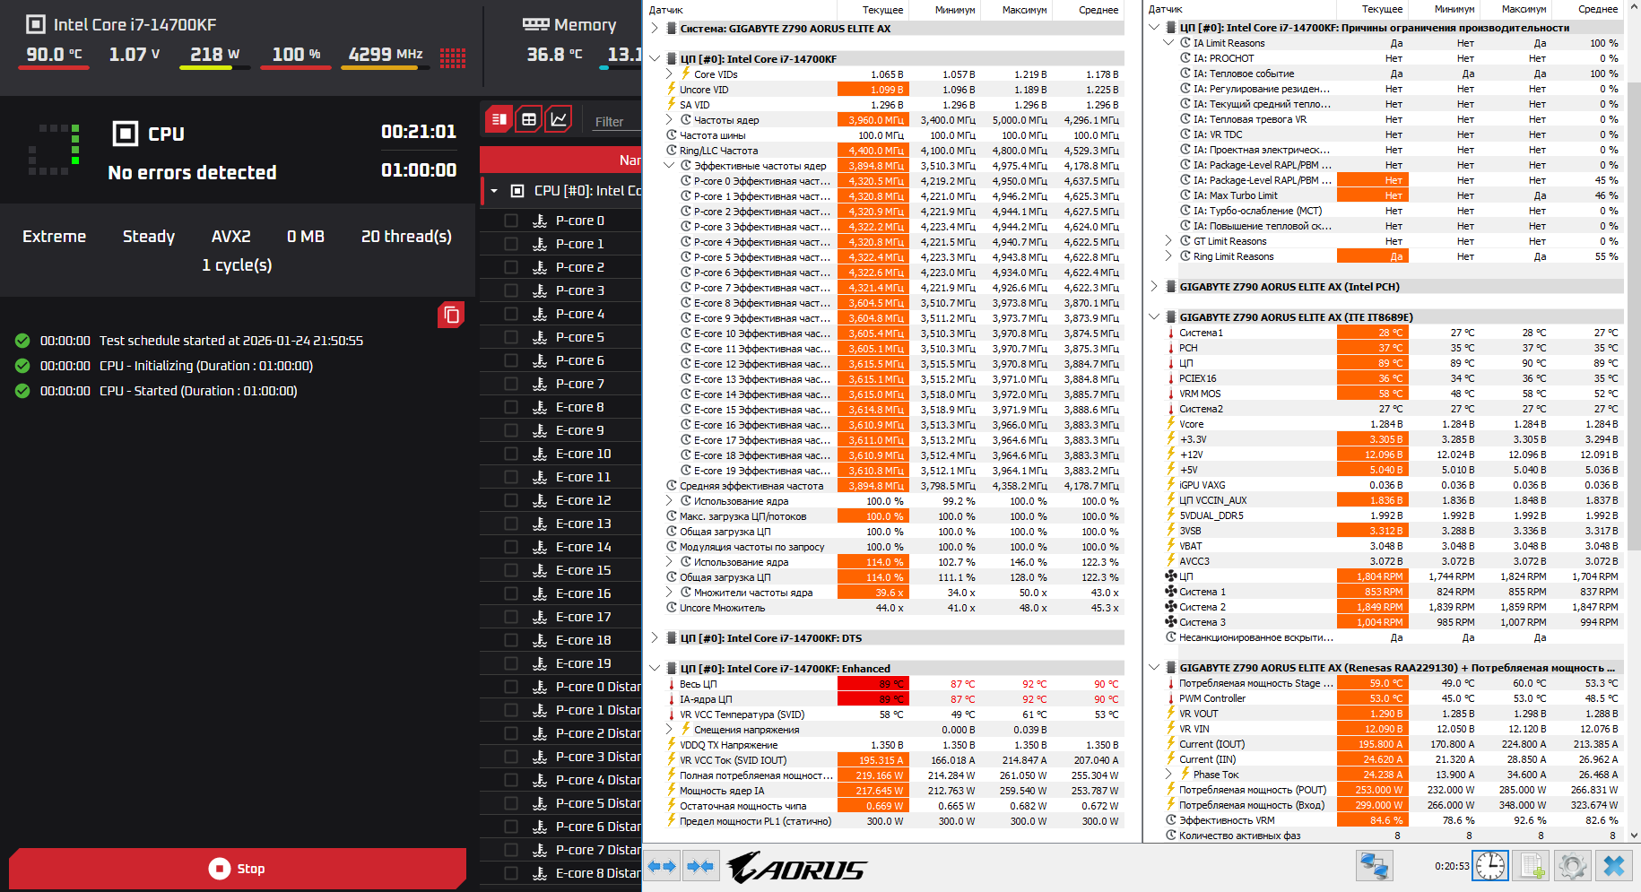1641x892 pixels.
Task: Tick the P-core 5 Distance checkbox
Action: [511, 803]
